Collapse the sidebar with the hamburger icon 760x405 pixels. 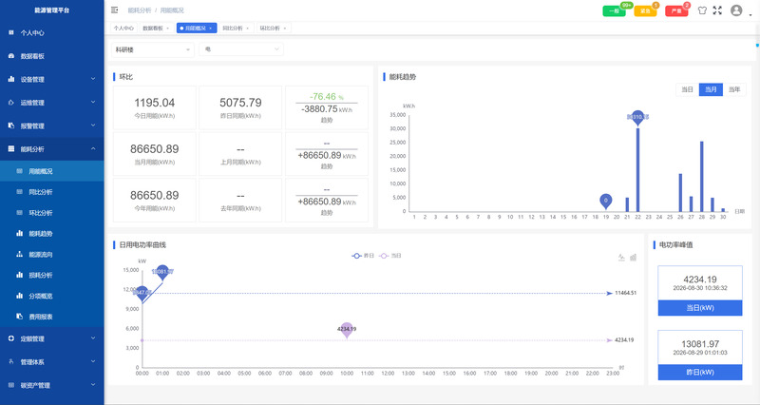click(114, 10)
